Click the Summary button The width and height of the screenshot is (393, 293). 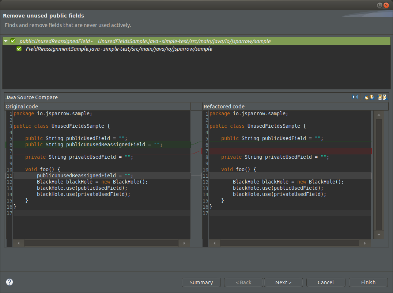coord(201,282)
